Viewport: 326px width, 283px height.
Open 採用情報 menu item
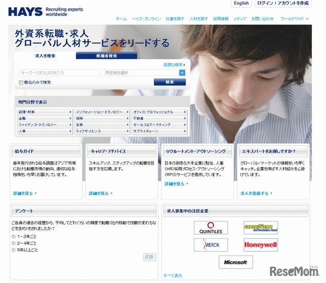[221, 19]
